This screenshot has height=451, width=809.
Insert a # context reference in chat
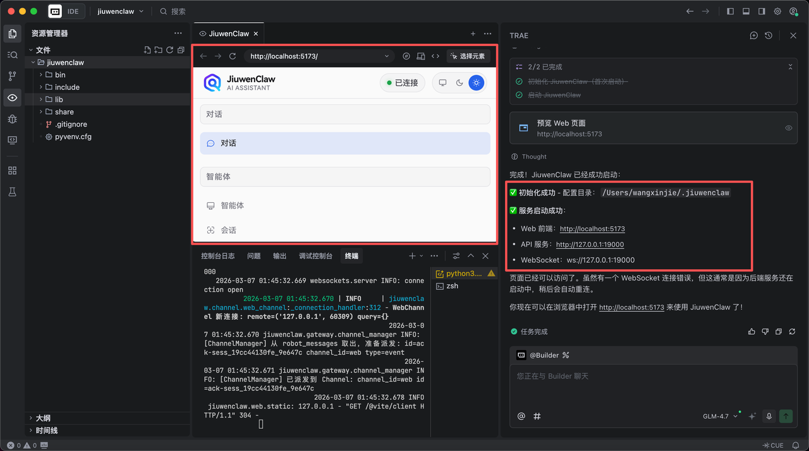537,416
